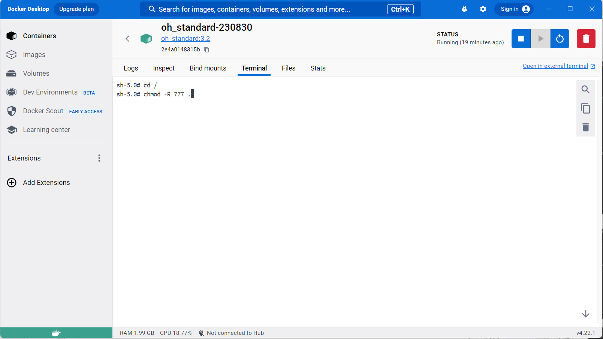Screen dimensions: 603x339
Task: Click the Docker whale status icon
Action: coord(56,333)
